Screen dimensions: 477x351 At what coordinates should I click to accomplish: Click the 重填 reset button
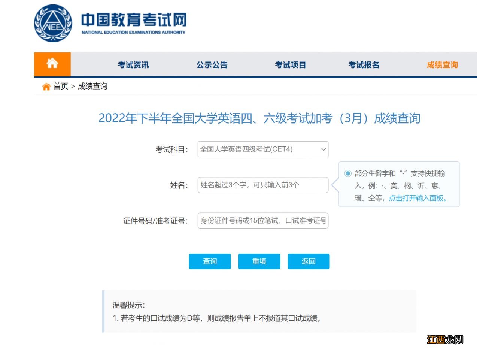[x=259, y=261]
